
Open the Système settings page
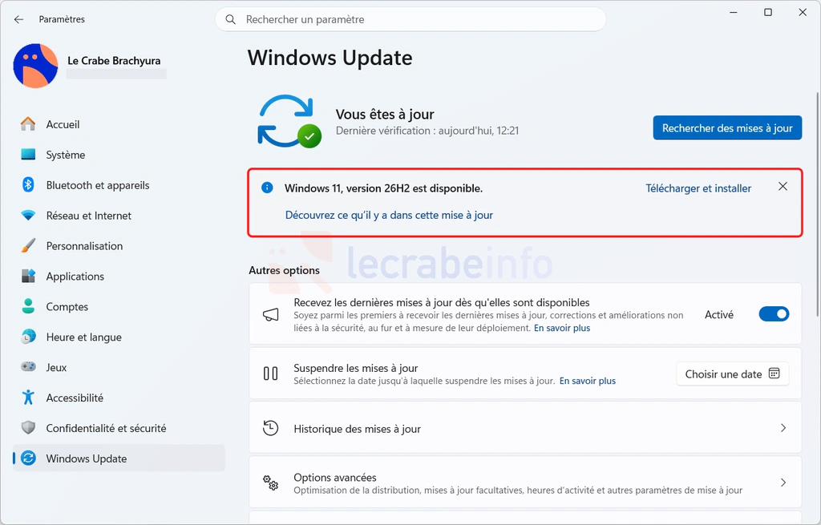[x=119, y=155]
